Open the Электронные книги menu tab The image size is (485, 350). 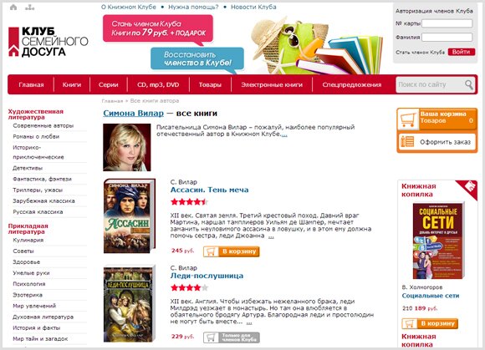click(x=272, y=84)
